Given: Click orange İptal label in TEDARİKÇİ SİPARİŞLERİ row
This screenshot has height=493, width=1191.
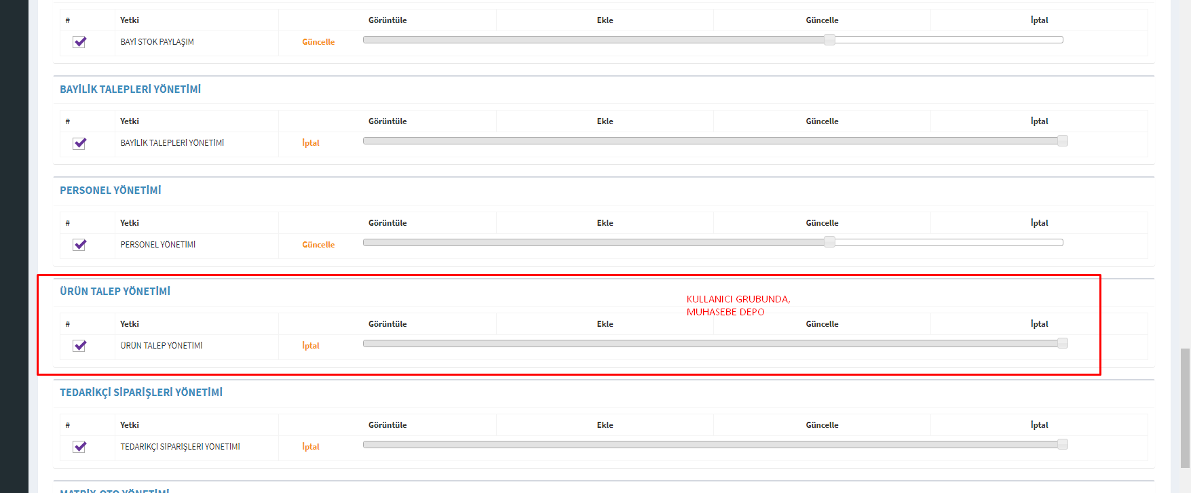Looking at the screenshot, I should (x=311, y=447).
